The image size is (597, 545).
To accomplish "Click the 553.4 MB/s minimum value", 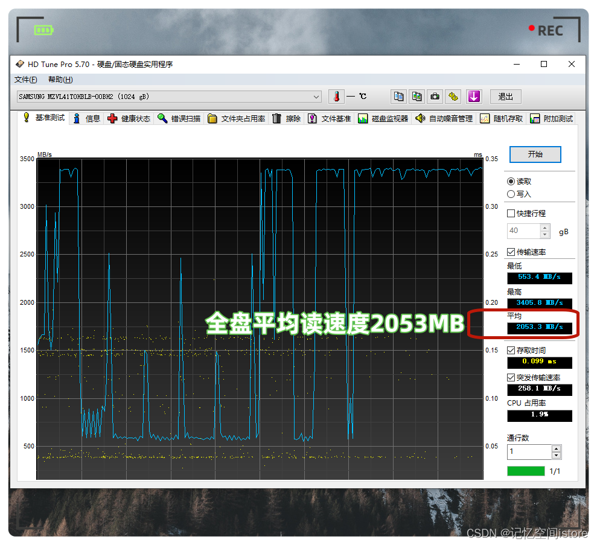I will click(x=539, y=278).
